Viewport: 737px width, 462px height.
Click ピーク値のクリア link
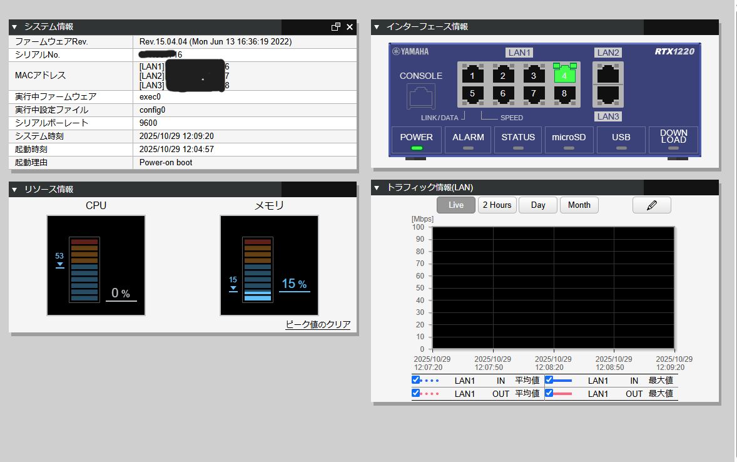tap(318, 324)
